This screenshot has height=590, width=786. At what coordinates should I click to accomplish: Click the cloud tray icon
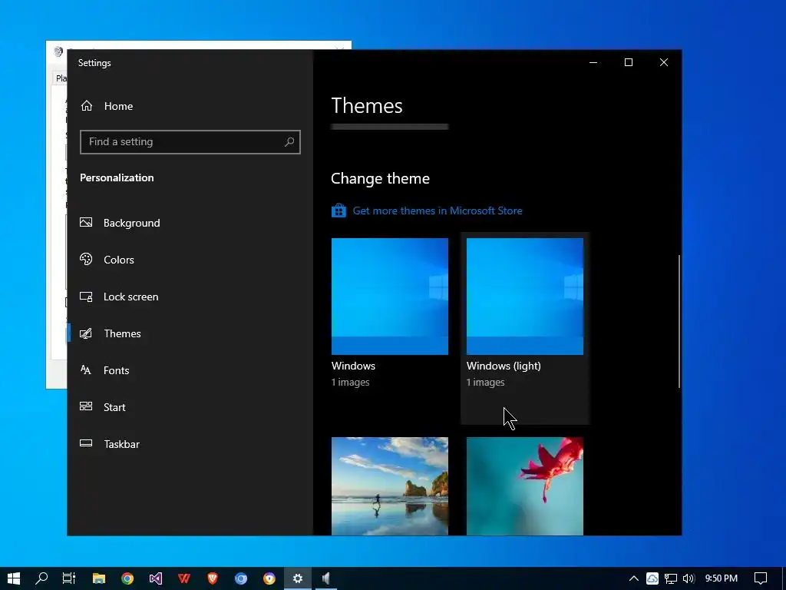652,578
